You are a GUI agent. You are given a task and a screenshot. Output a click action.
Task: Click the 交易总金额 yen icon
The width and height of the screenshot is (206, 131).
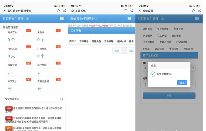58,80
